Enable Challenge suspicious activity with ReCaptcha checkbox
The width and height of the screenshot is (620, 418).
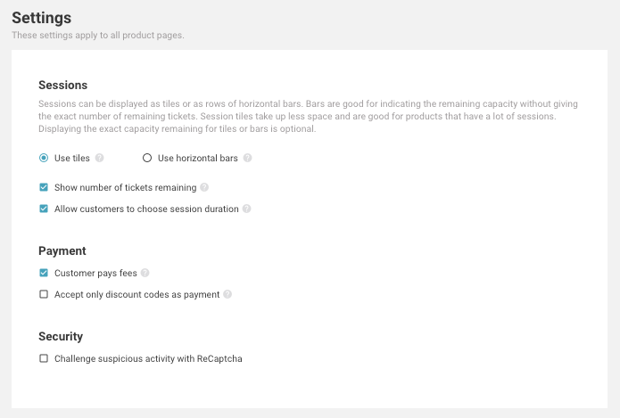[44, 358]
